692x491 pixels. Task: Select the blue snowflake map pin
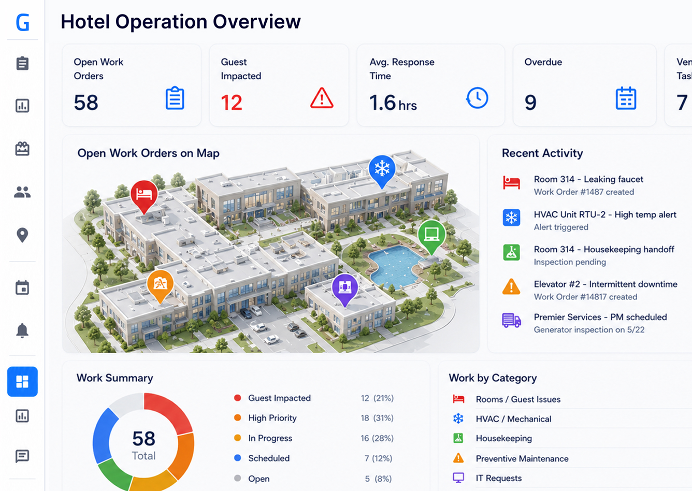pos(382,171)
